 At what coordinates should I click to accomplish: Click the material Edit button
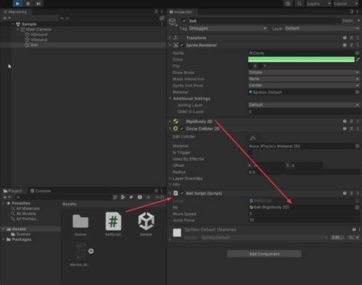pos(338,237)
